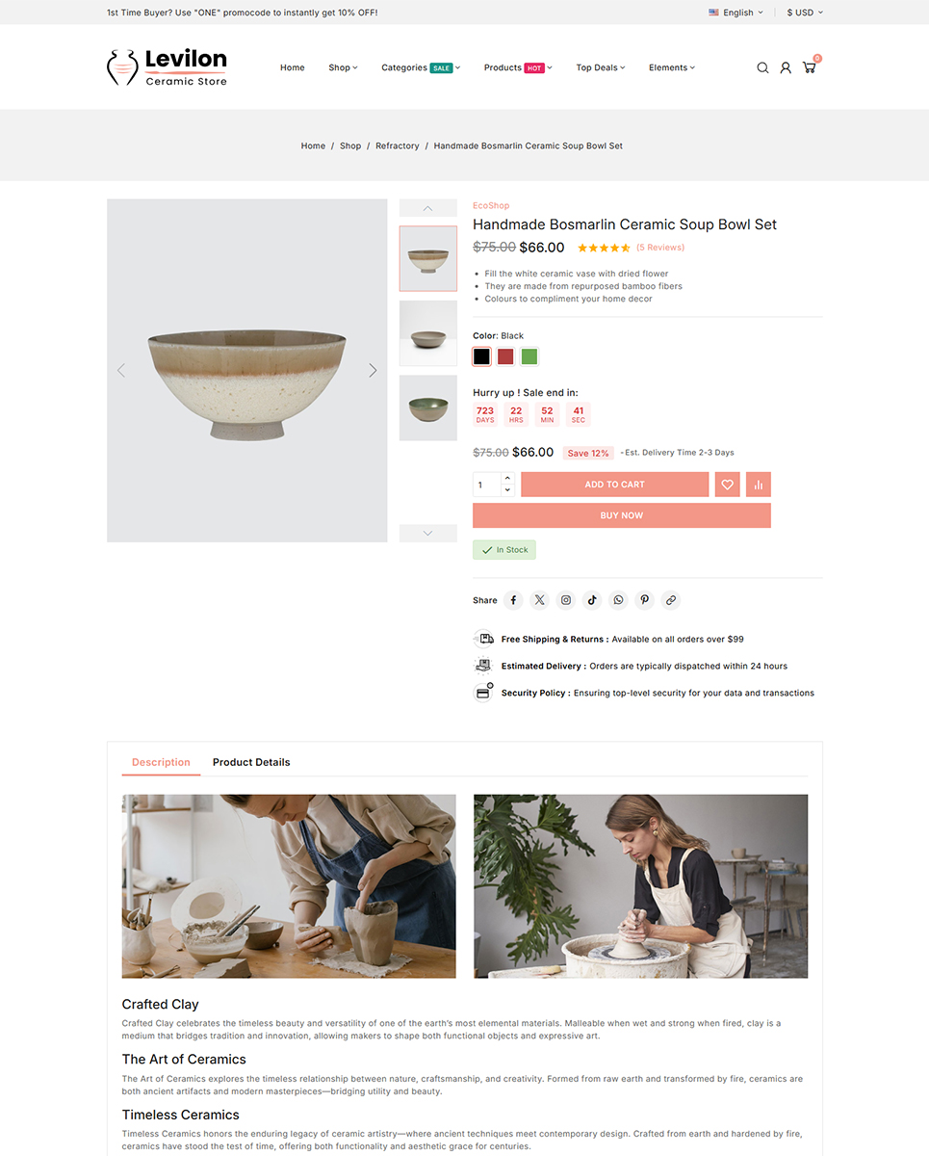Open the USD currency dropdown
Image resolution: width=929 pixels, height=1156 pixels.
805,13
